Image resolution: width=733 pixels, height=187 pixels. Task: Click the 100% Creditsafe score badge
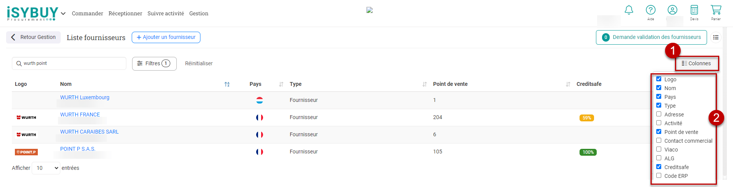click(x=588, y=152)
